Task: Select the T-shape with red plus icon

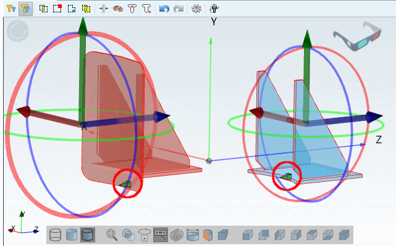Action: click(146, 9)
